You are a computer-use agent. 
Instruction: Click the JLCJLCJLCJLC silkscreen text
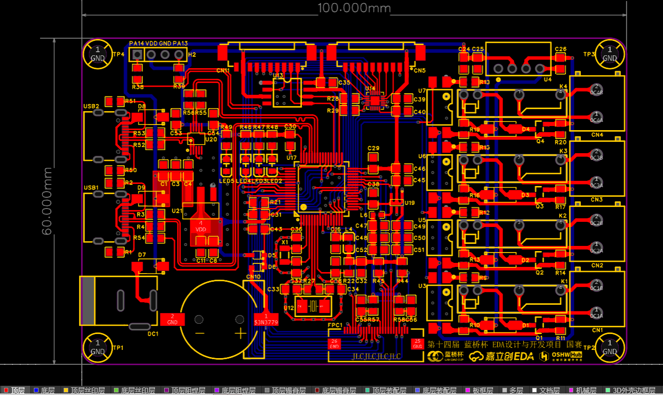click(x=376, y=357)
